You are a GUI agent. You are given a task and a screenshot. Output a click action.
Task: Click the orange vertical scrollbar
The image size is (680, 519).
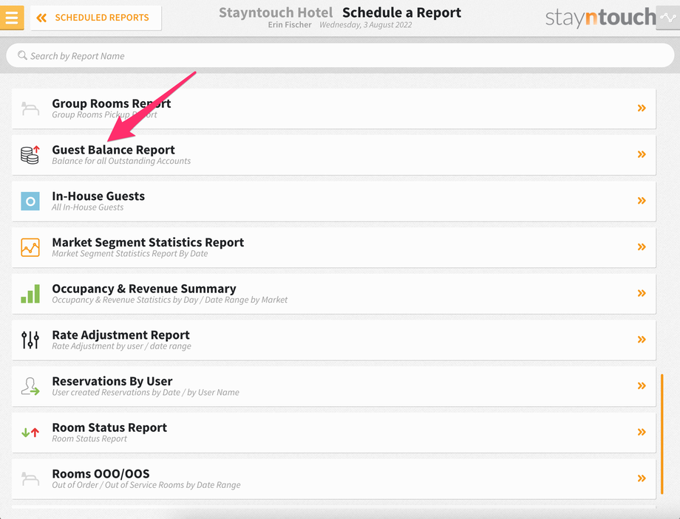point(662,434)
